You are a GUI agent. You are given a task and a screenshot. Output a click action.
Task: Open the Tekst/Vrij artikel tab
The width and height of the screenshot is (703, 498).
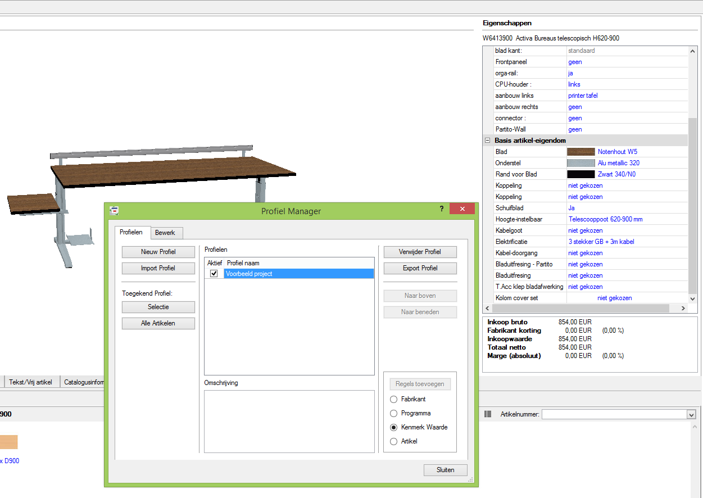click(x=30, y=382)
